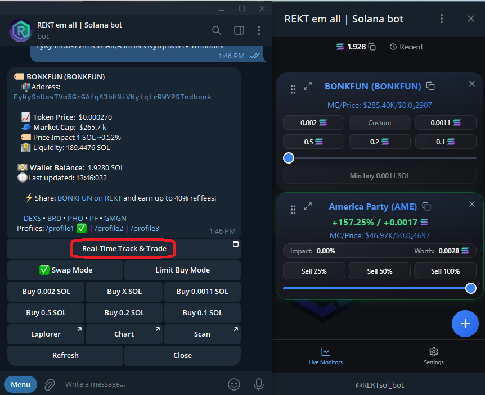Select 0.1 SOL preset in BONKFUN card
Screen dimensions: 485x395
point(446,142)
